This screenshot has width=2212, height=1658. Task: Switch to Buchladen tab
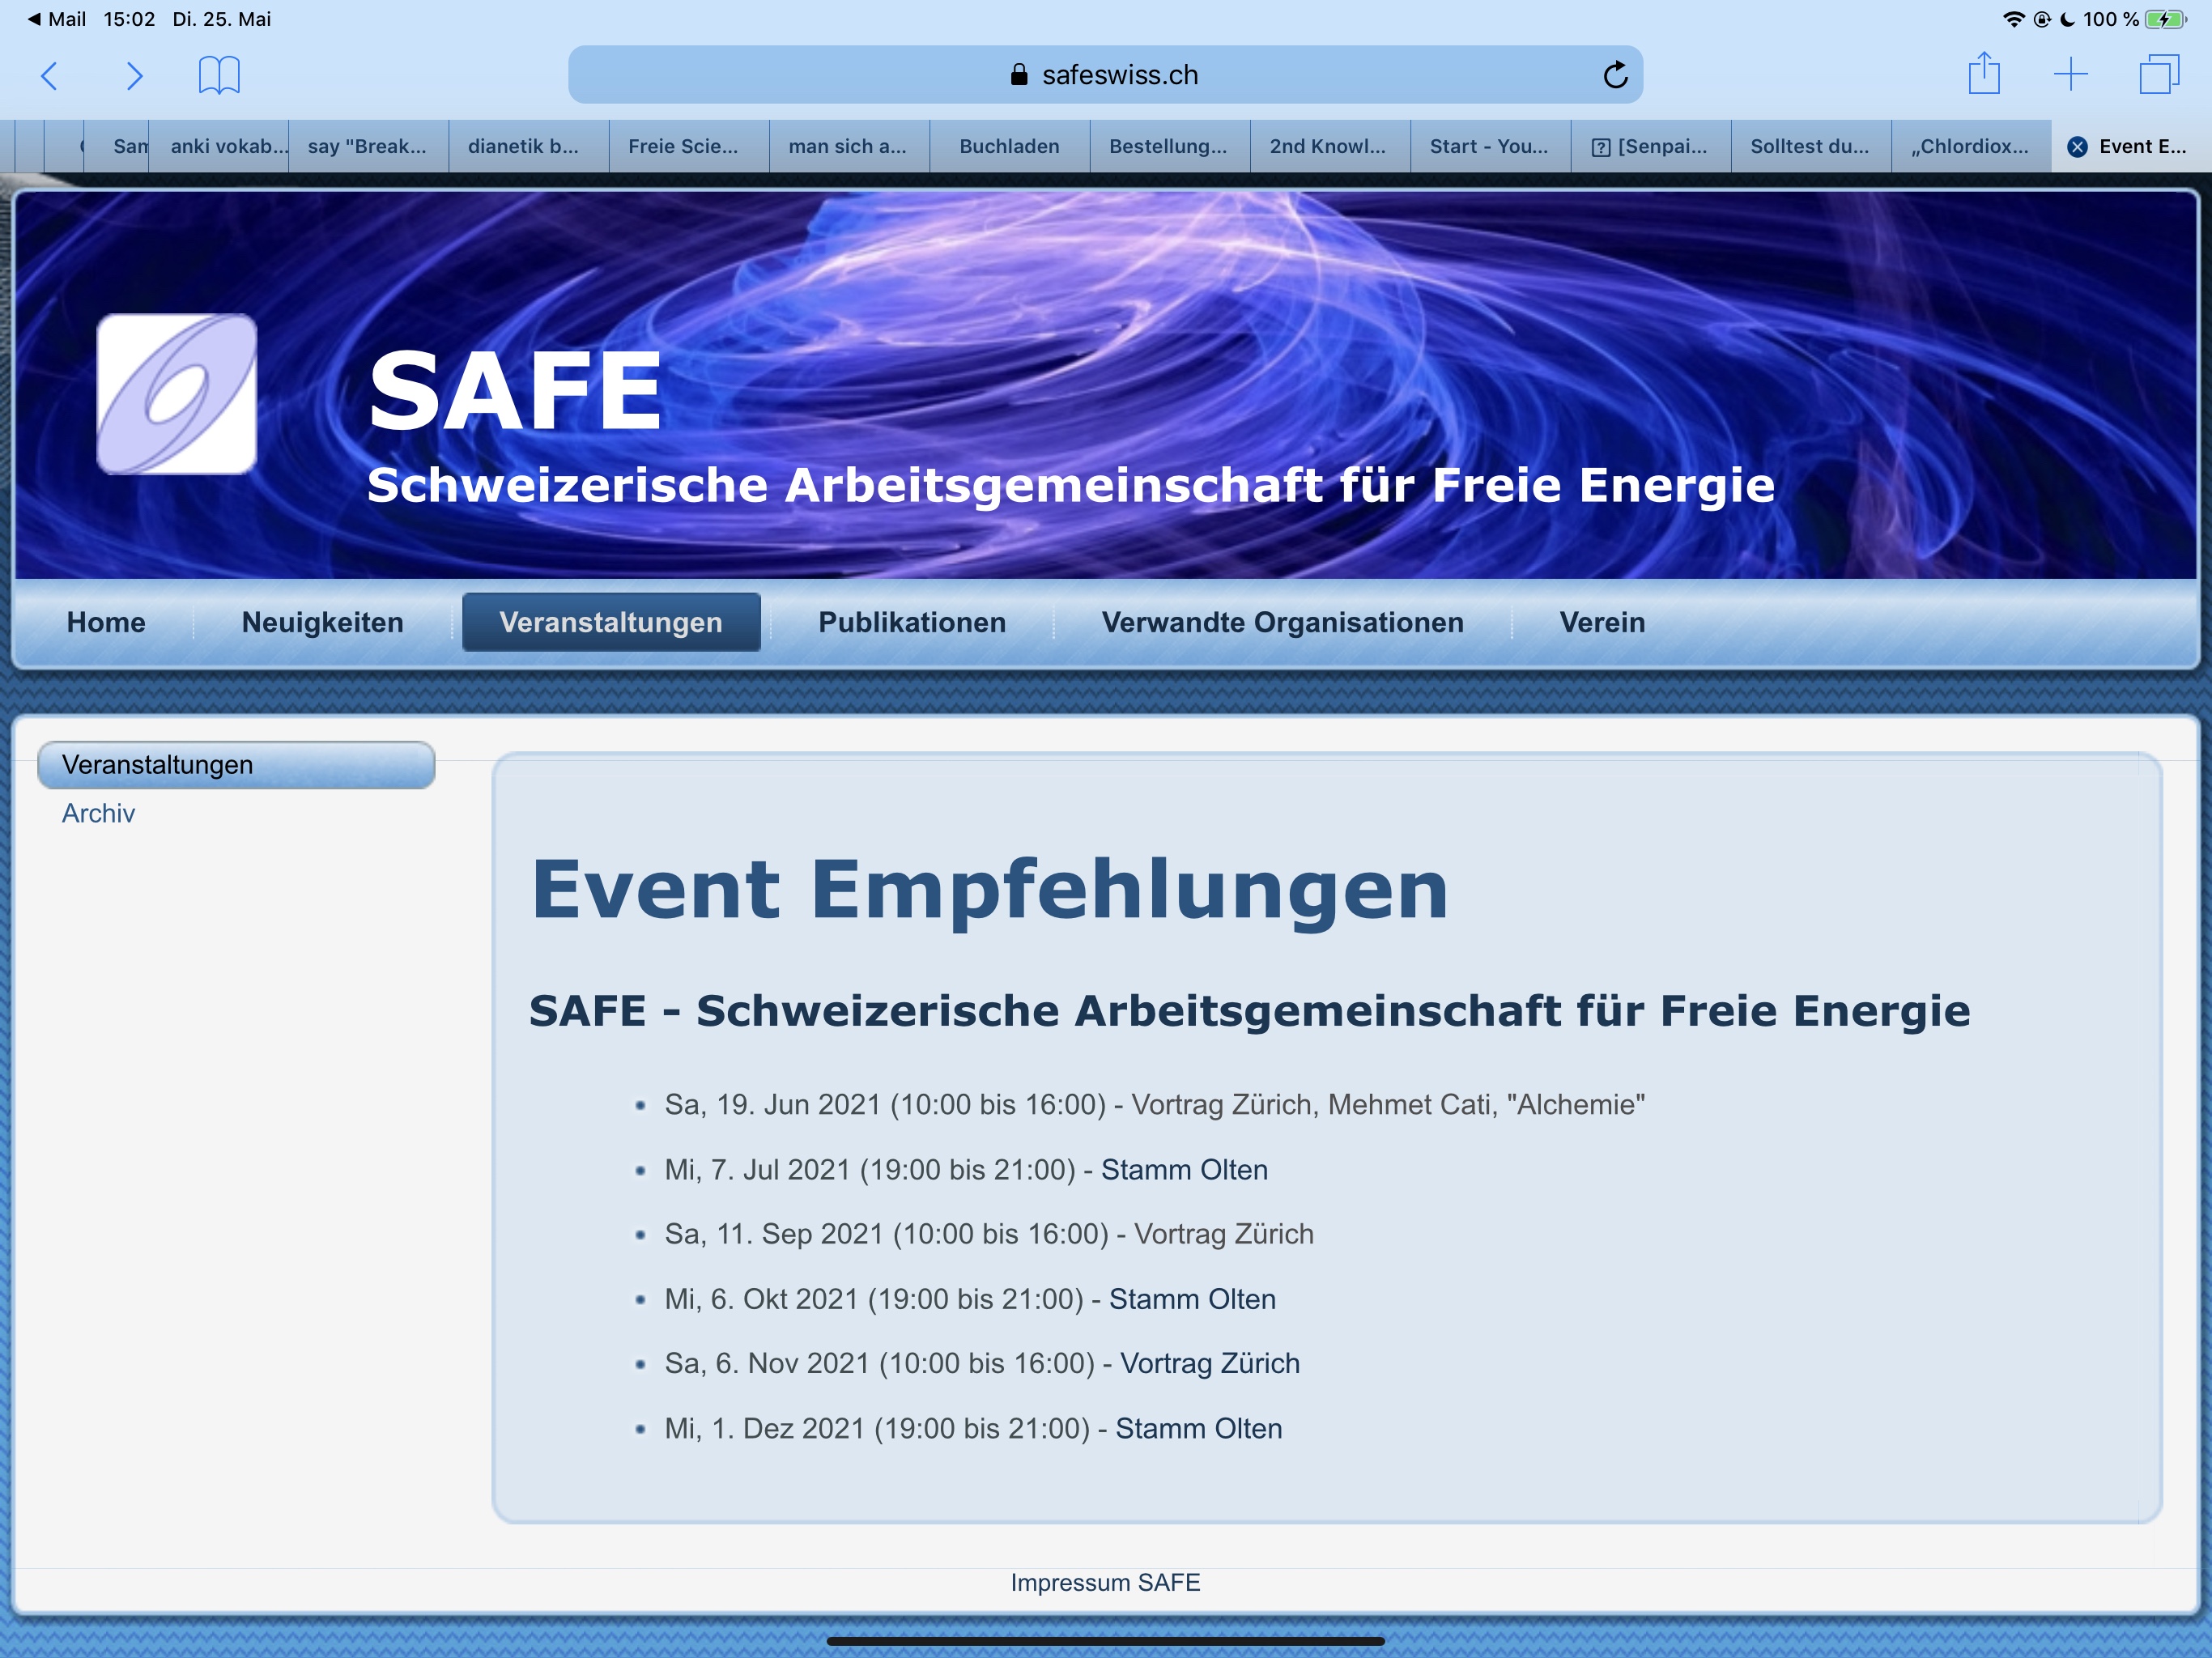(x=1009, y=147)
